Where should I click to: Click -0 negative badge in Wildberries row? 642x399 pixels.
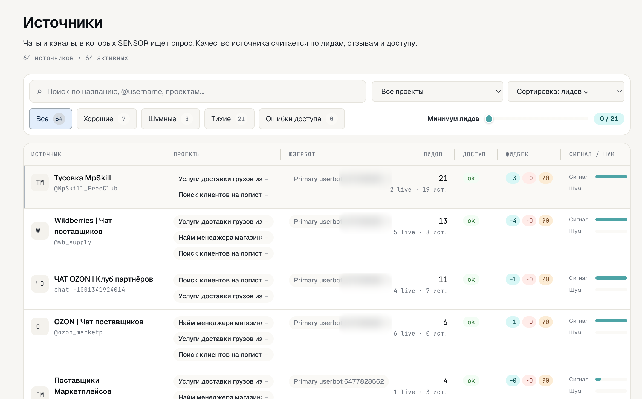pos(529,221)
